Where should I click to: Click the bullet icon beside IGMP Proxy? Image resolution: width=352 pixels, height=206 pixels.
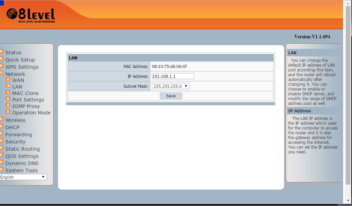[x=8, y=105]
